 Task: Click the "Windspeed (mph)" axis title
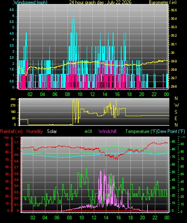click(30, 2)
